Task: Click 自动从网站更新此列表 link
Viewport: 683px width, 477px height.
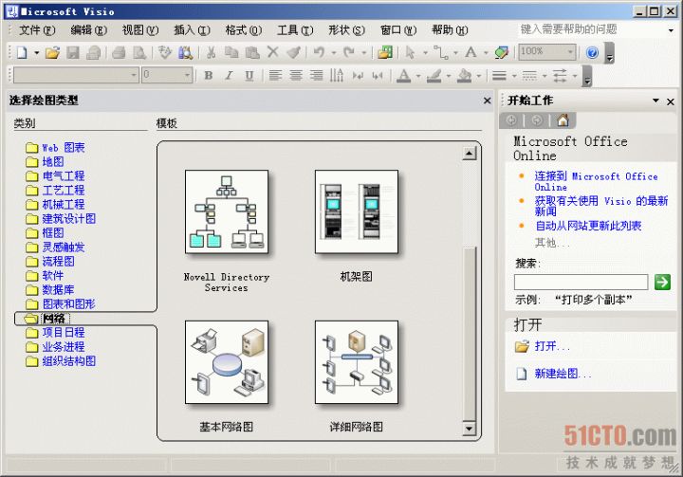Action: (x=588, y=226)
